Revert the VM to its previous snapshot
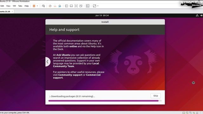Image resolution: width=203 pixels, height=114 pixels. tap(55, 6)
